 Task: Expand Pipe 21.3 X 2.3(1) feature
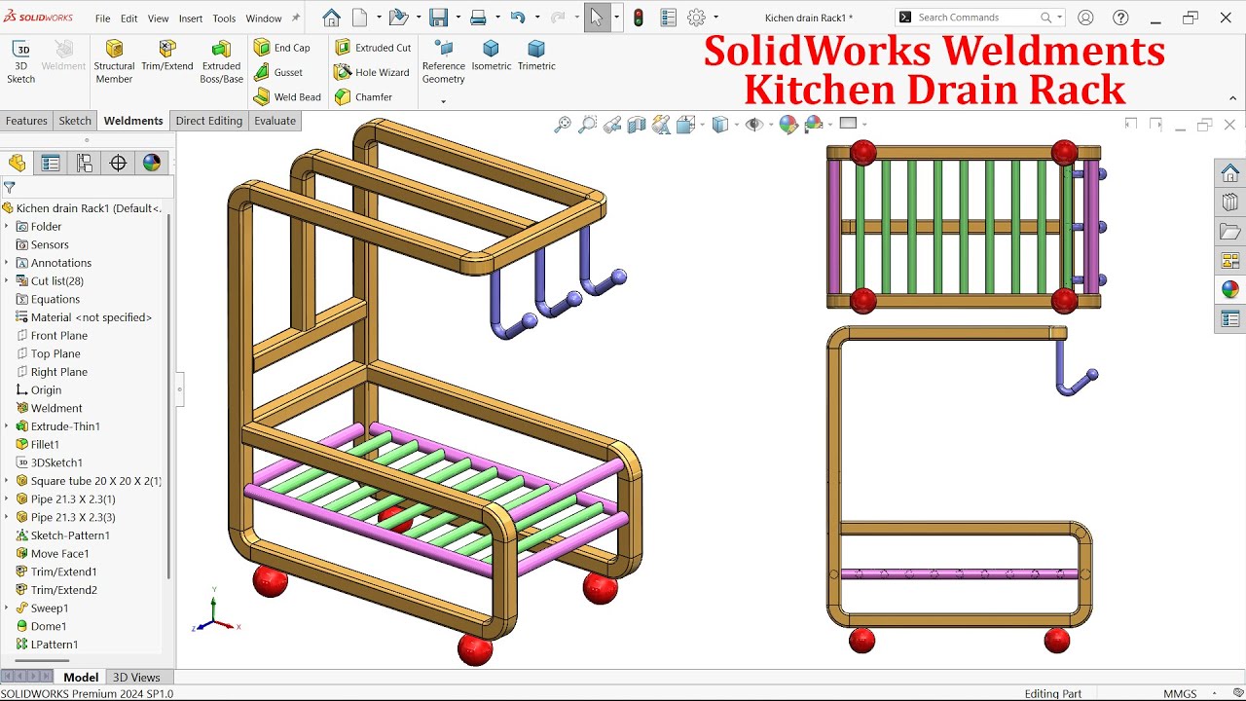point(7,499)
